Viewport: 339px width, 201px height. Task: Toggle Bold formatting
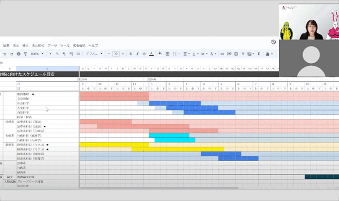click(x=130, y=54)
